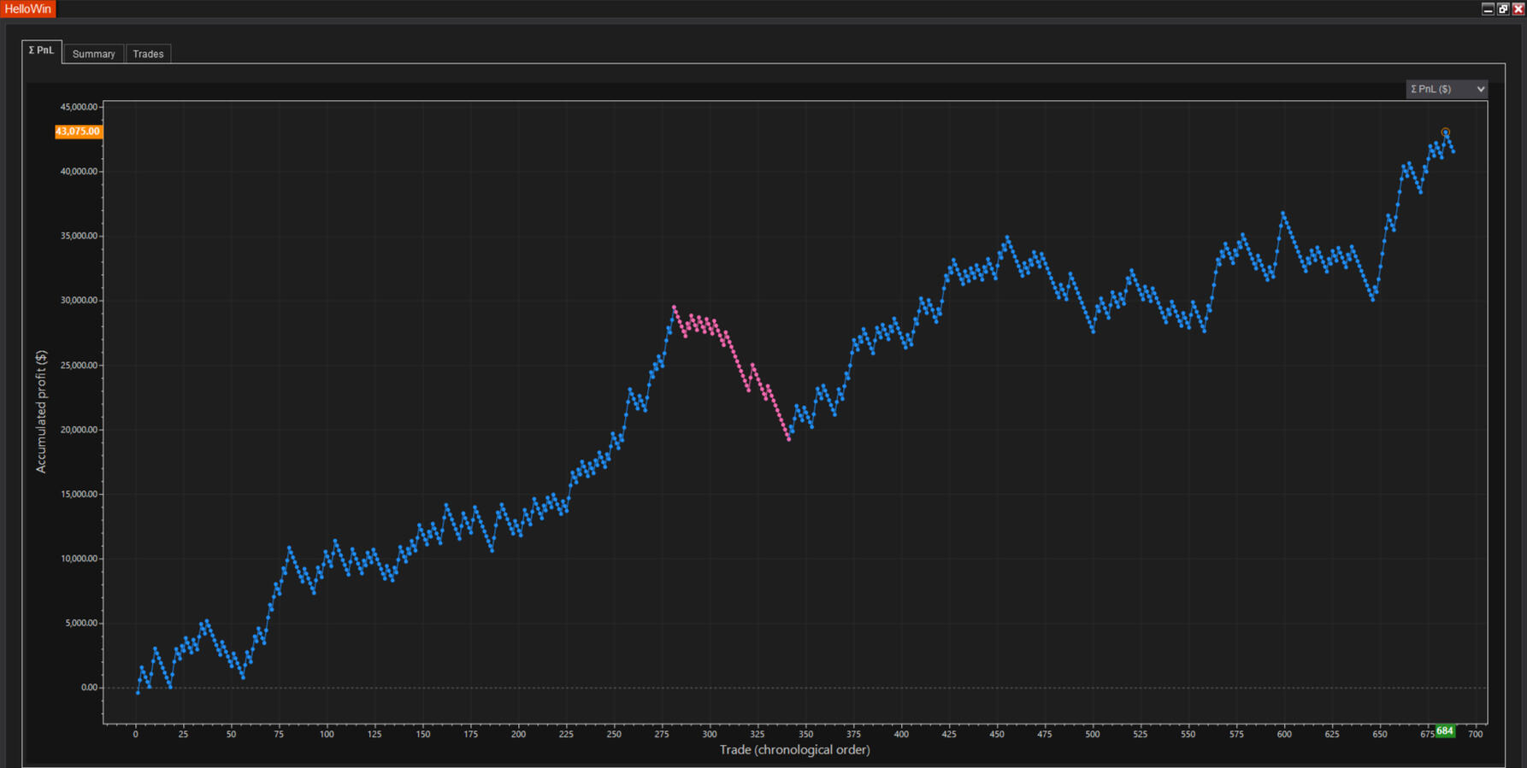This screenshot has height=768, width=1527.
Task: Switch to the Summary tab
Action: 93,54
